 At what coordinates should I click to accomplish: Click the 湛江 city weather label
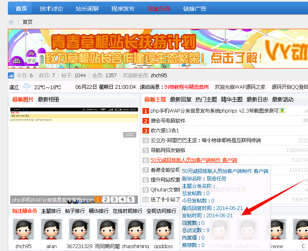pyautogui.click(x=14, y=87)
